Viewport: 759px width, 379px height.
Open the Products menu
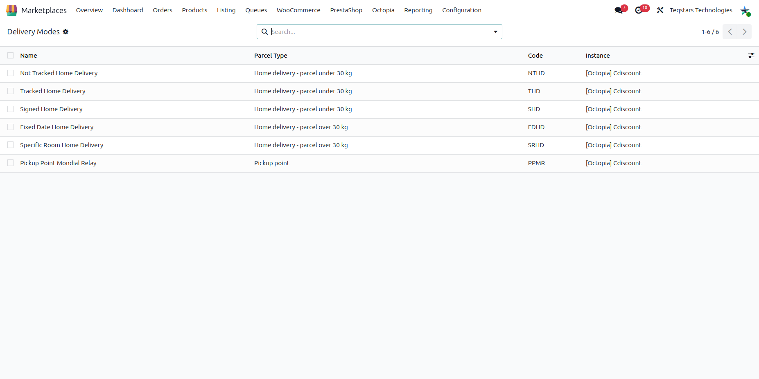[194, 10]
